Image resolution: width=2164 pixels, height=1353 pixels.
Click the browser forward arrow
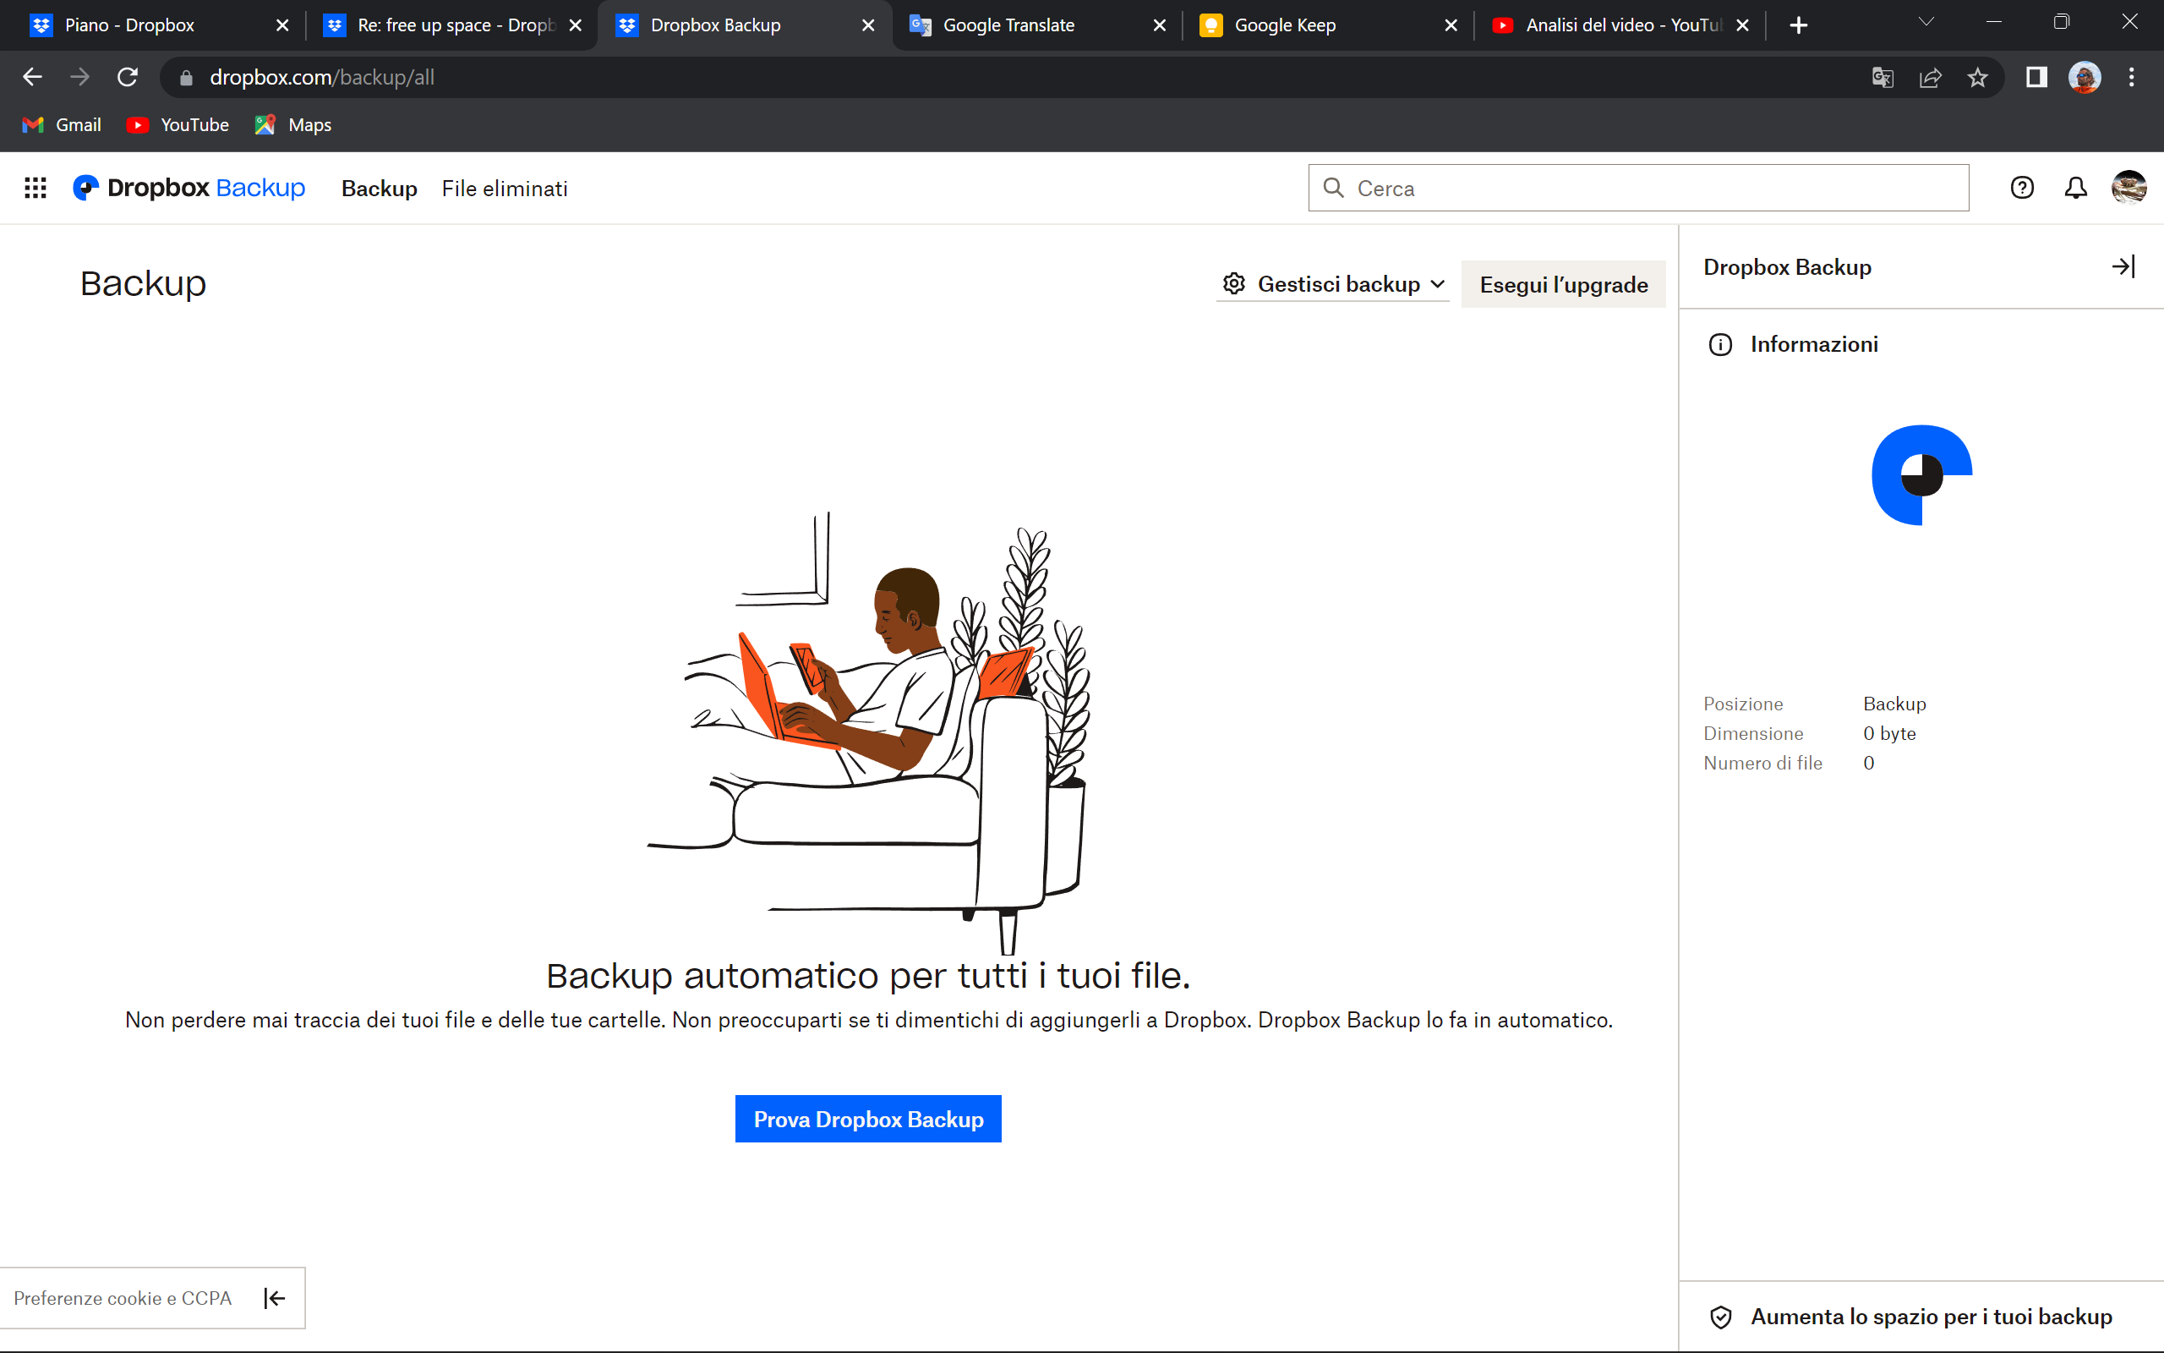(x=79, y=78)
